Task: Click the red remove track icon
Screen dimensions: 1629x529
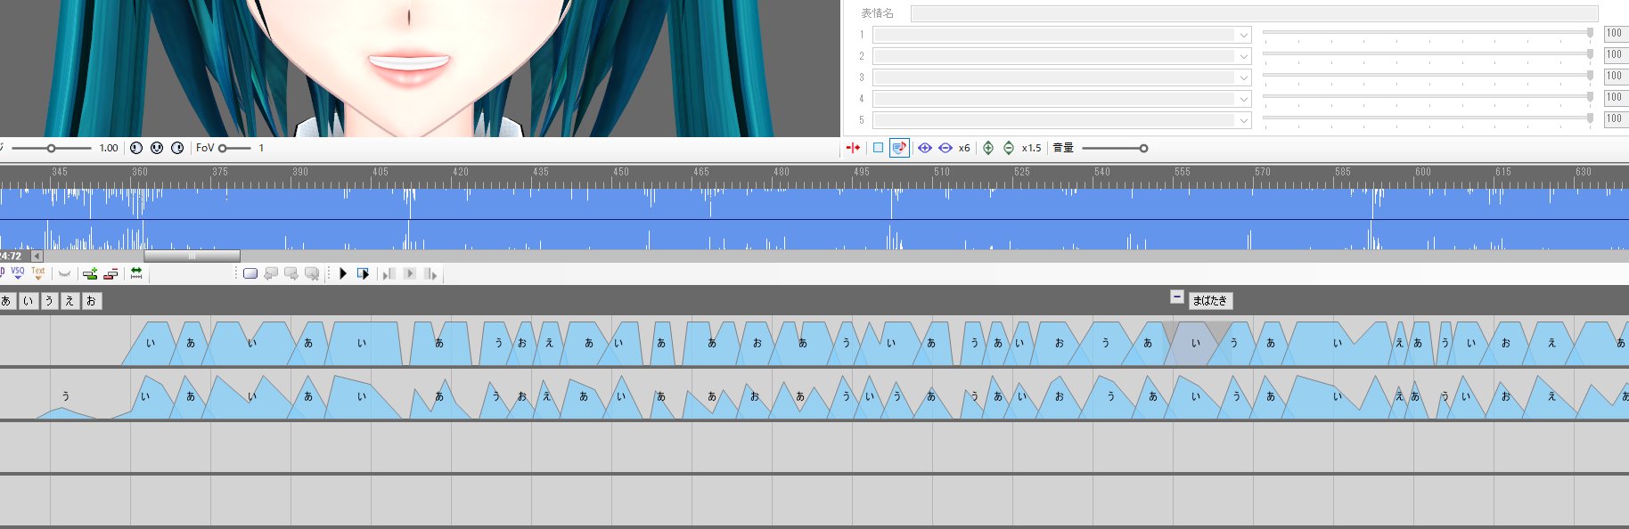Action: [x=111, y=273]
